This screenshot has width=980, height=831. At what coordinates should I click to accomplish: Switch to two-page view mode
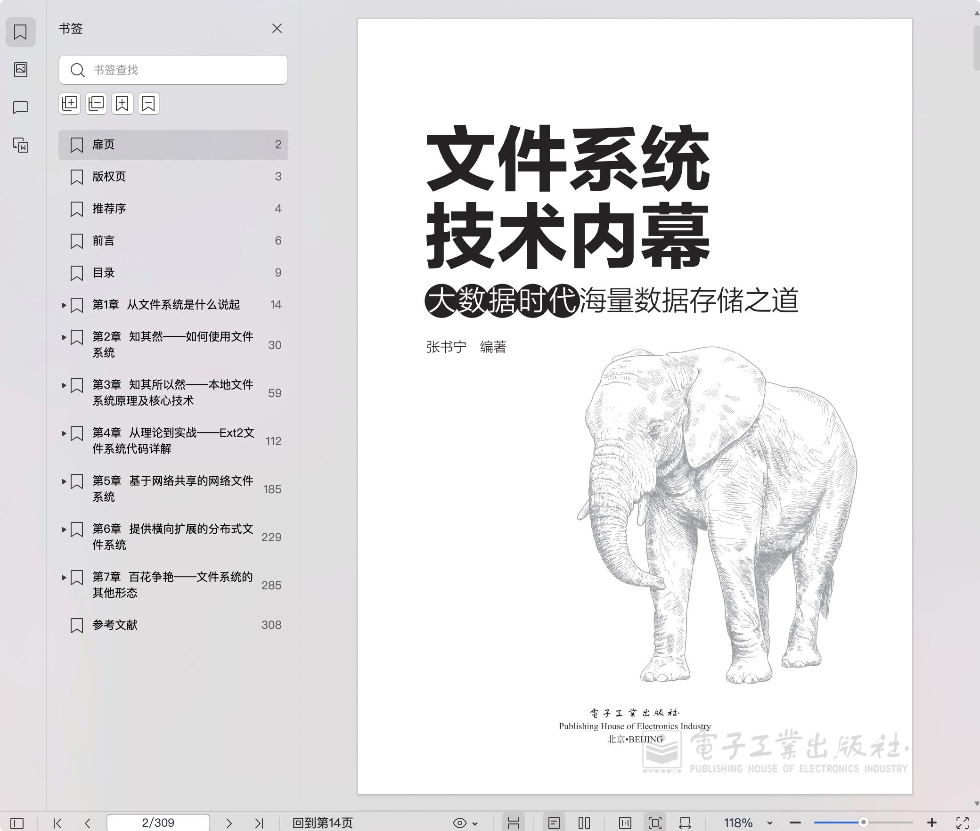click(x=584, y=823)
